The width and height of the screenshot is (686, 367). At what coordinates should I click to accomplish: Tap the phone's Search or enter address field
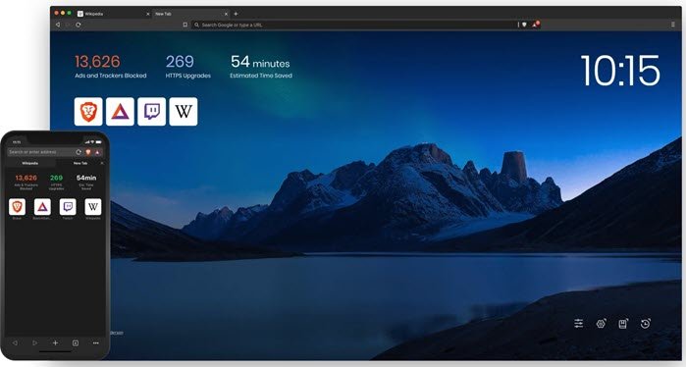point(40,152)
